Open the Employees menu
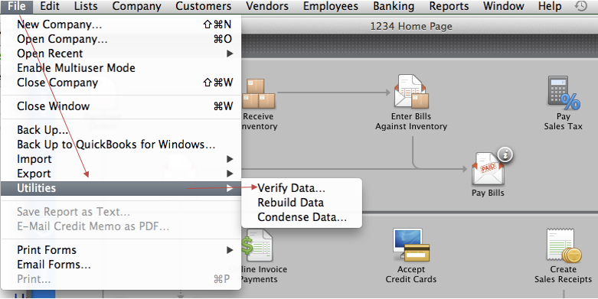The height and width of the screenshot is (299, 598). pos(331,6)
